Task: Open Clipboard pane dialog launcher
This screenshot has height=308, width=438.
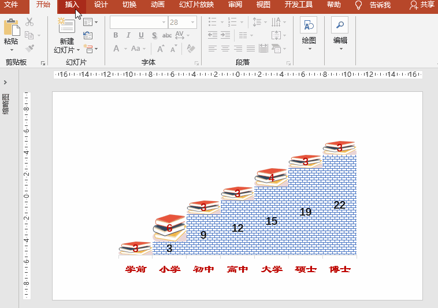Action: click(x=43, y=63)
